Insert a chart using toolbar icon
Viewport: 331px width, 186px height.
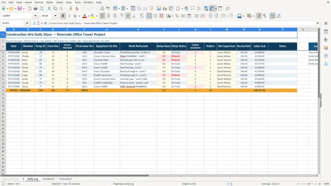click(165, 8)
